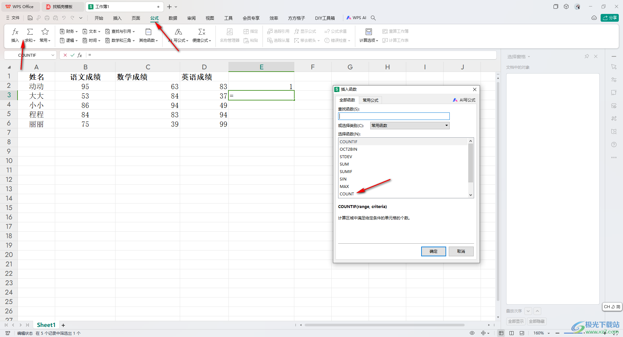Open the 时间 date and time functions dropdown
This screenshot has width=623, height=337.
pyautogui.click(x=92, y=41)
